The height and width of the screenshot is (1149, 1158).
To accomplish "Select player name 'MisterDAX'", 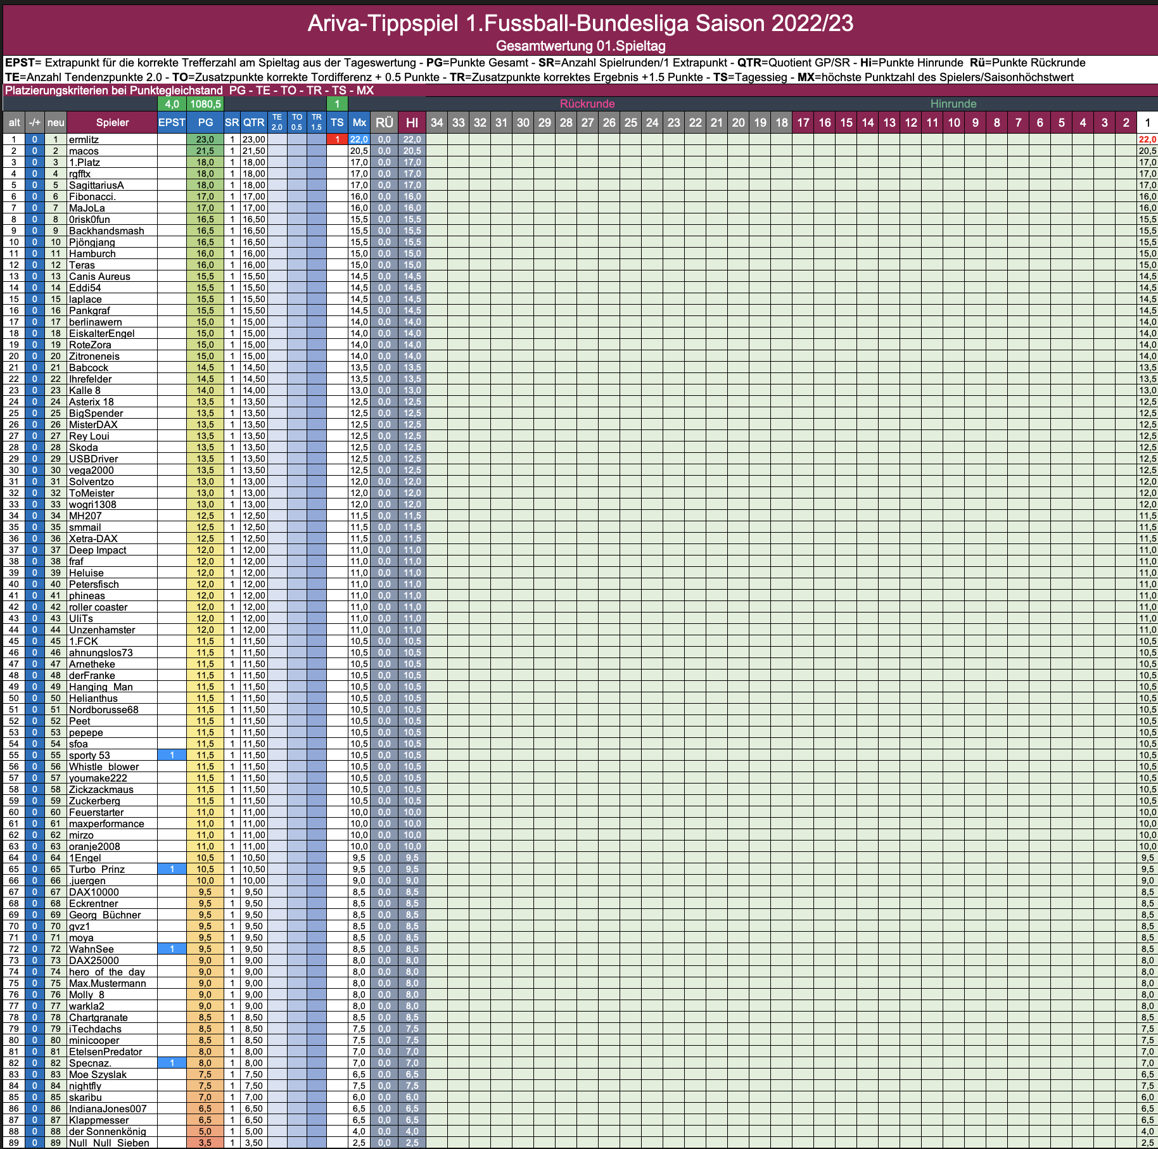I will tap(93, 424).
